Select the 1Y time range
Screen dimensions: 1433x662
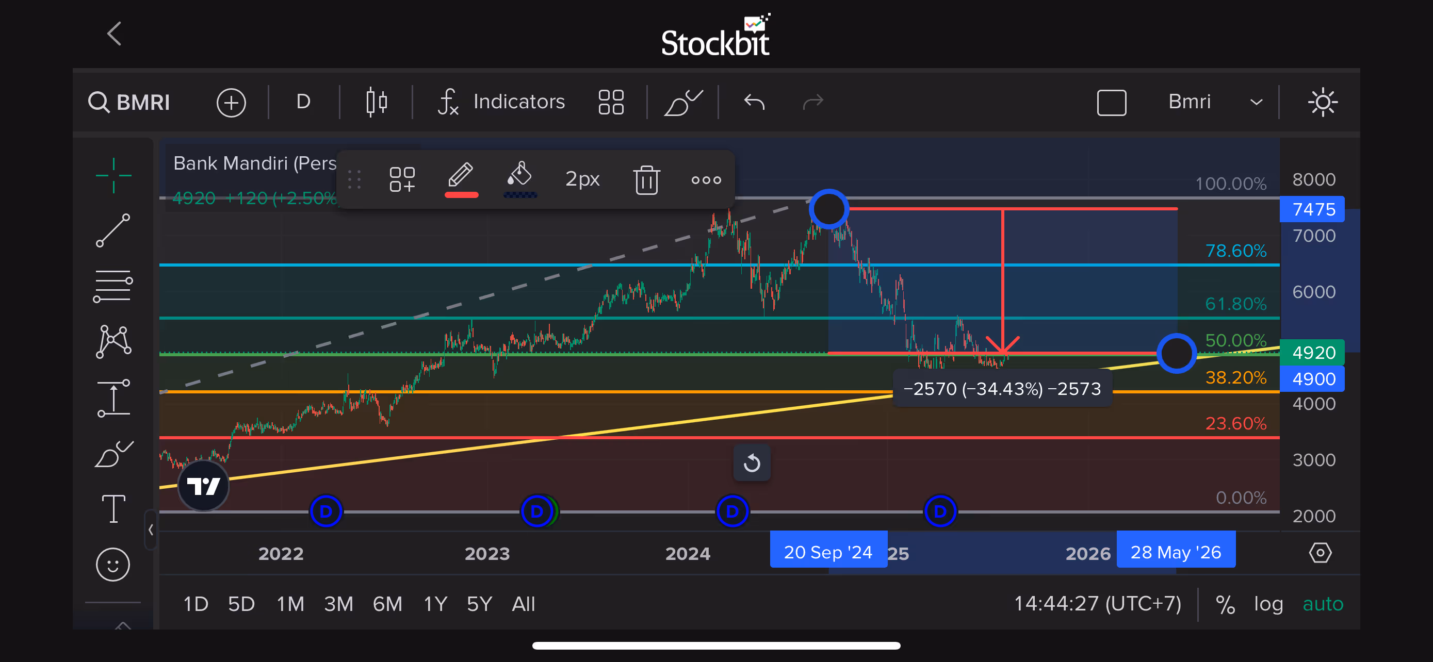tap(435, 604)
